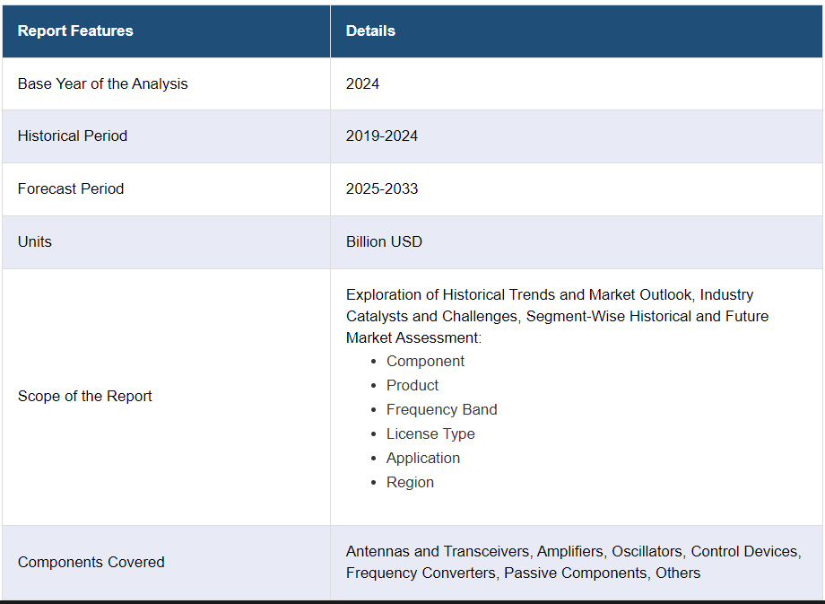Click the 2019-2024 historical period value
Image resolution: width=825 pixels, height=604 pixels.
[x=382, y=136]
